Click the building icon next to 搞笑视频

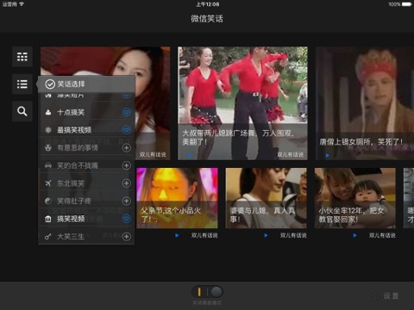(48, 219)
